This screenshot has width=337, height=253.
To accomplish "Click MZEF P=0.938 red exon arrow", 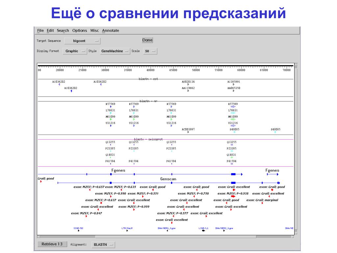I will click(x=233, y=196).
